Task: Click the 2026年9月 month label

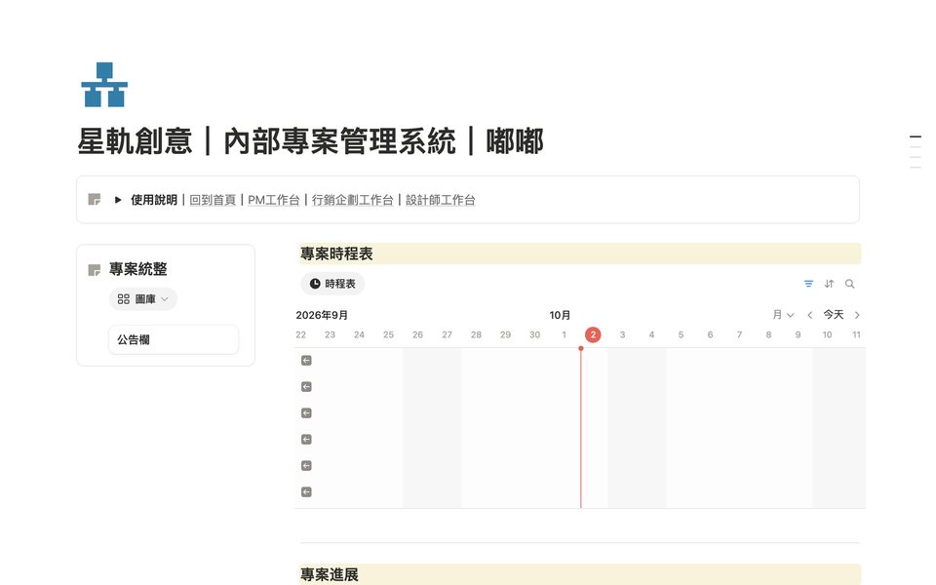Action: tap(322, 315)
